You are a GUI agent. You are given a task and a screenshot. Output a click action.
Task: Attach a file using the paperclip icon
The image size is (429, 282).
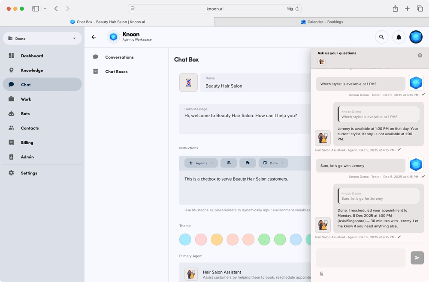(321, 273)
